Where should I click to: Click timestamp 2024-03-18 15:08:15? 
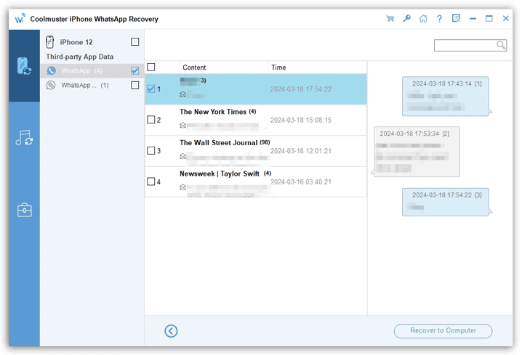[300, 120]
